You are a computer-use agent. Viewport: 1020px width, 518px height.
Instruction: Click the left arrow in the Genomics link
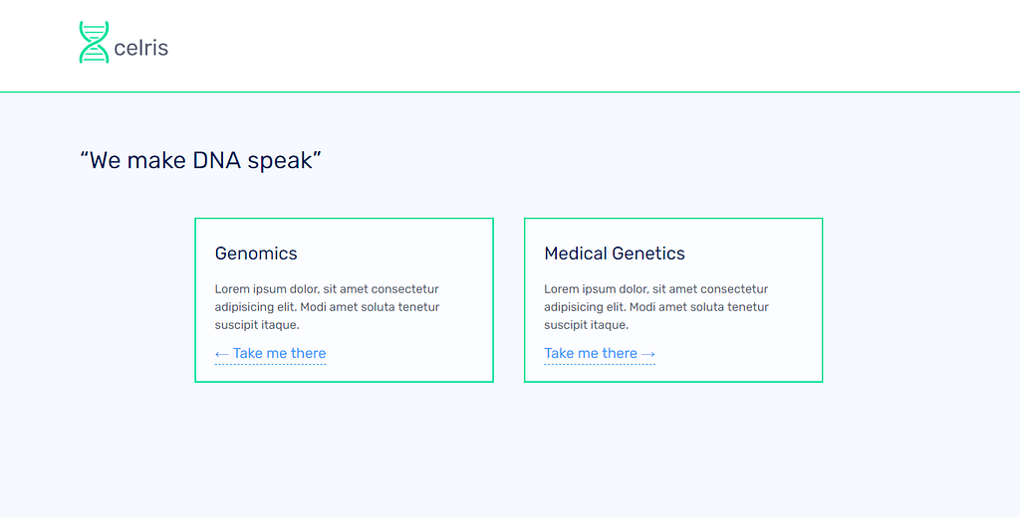point(222,354)
